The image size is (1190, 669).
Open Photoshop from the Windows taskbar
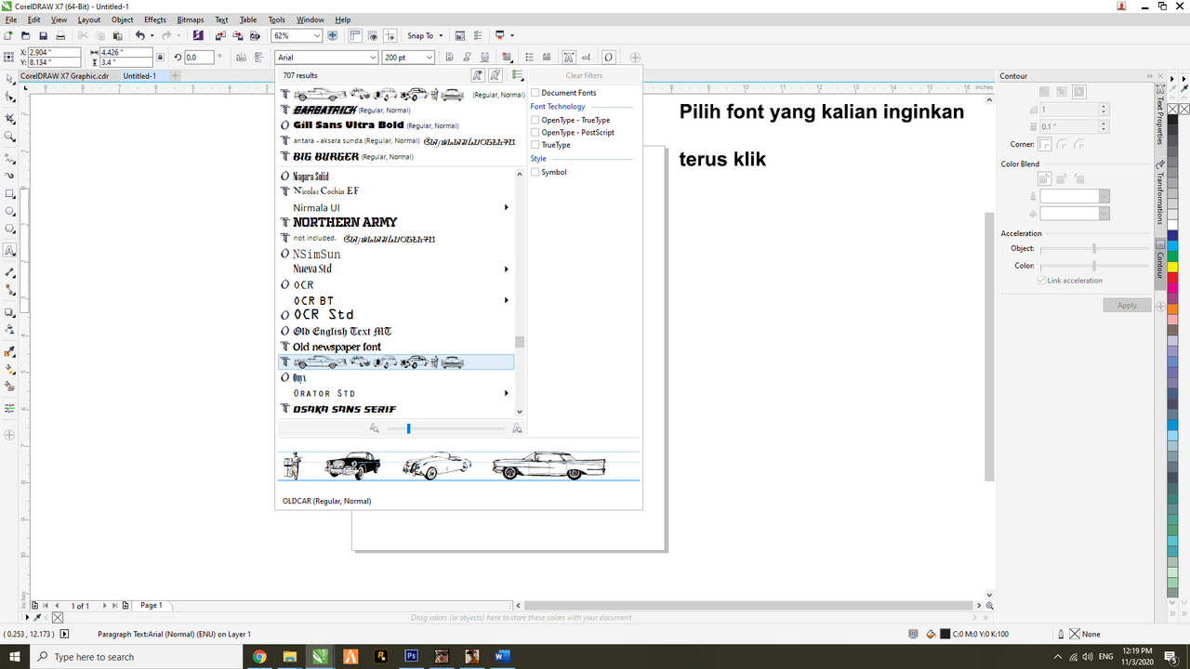point(411,656)
